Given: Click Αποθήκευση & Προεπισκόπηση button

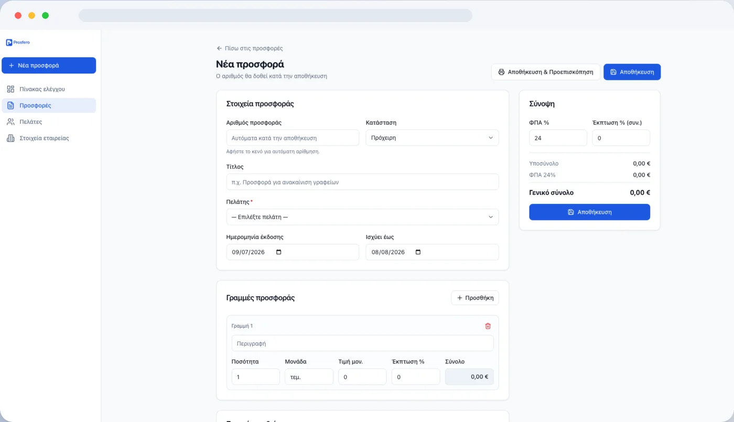Looking at the screenshot, I should coord(545,72).
